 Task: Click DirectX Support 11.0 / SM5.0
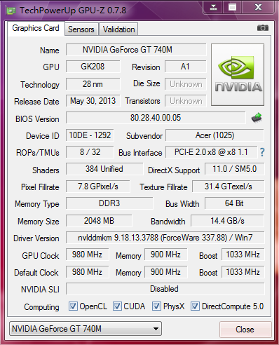pos(235,169)
